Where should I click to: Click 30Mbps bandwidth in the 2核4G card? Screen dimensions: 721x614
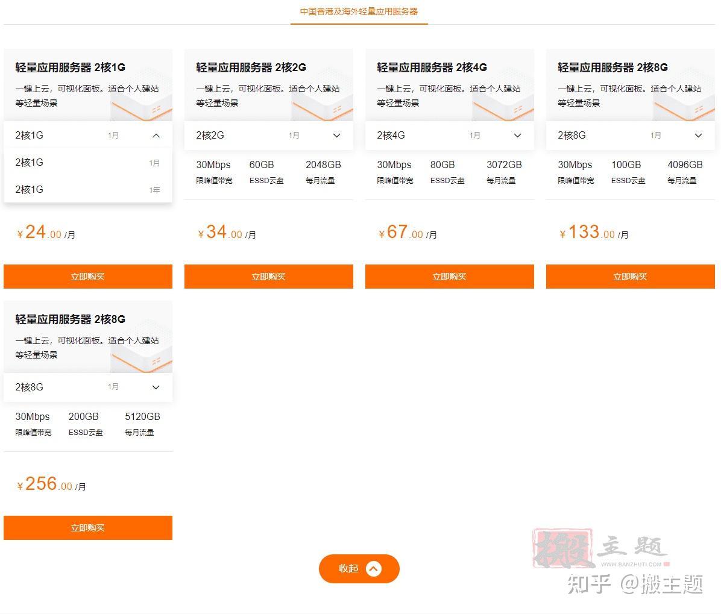point(394,165)
